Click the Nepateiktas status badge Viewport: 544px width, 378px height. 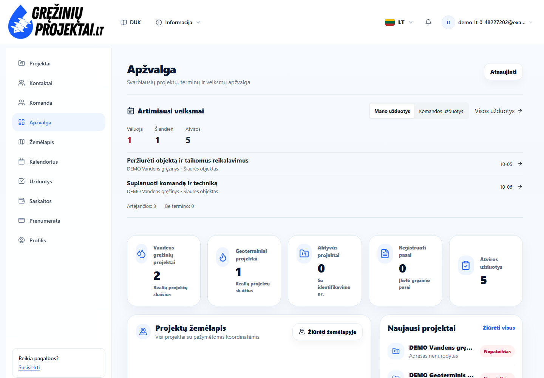coord(497,351)
